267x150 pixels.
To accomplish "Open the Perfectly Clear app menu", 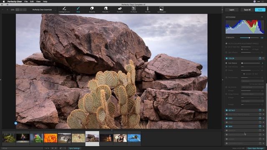I will (15, 2).
